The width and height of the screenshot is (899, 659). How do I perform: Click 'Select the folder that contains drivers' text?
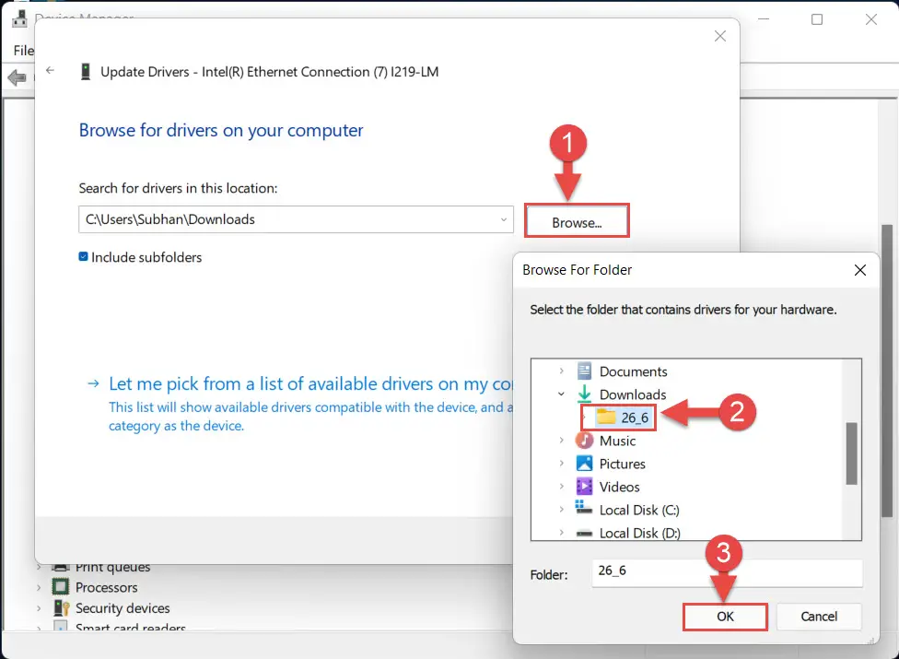683,310
